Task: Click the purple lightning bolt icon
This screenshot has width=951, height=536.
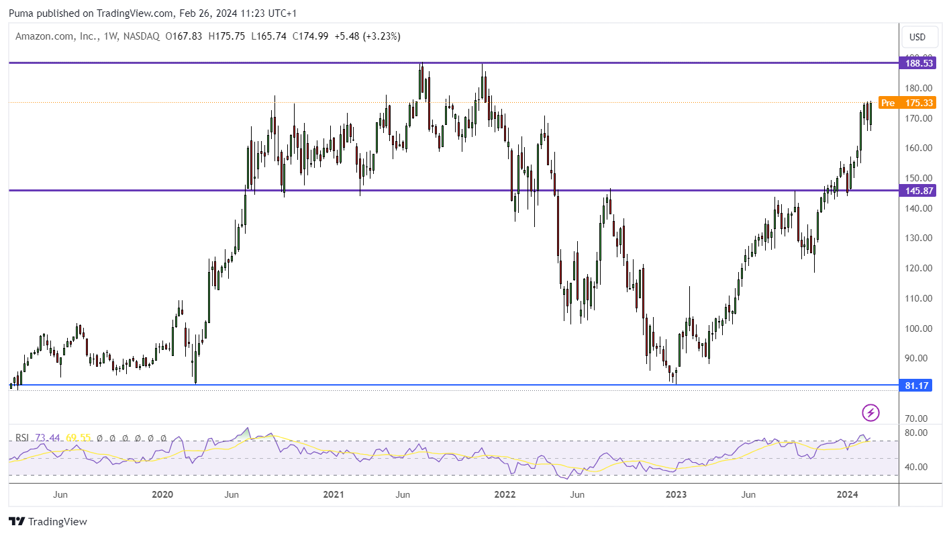Action: pyautogui.click(x=870, y=412)
